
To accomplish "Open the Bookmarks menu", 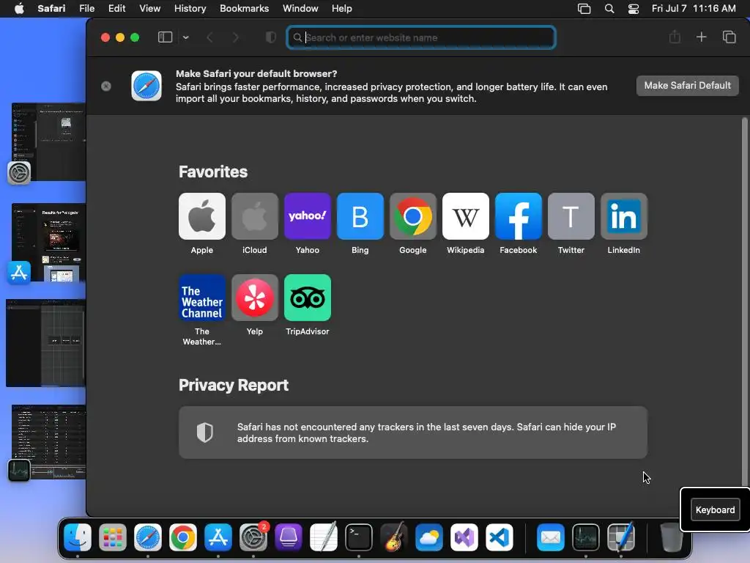I will coord(244,9).
